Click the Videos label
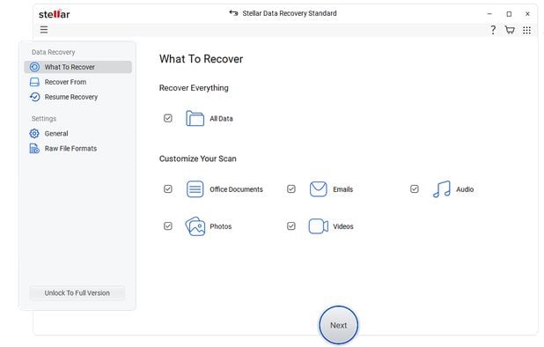The height and width of the screenshot is (347, 544). coord(343,226)
